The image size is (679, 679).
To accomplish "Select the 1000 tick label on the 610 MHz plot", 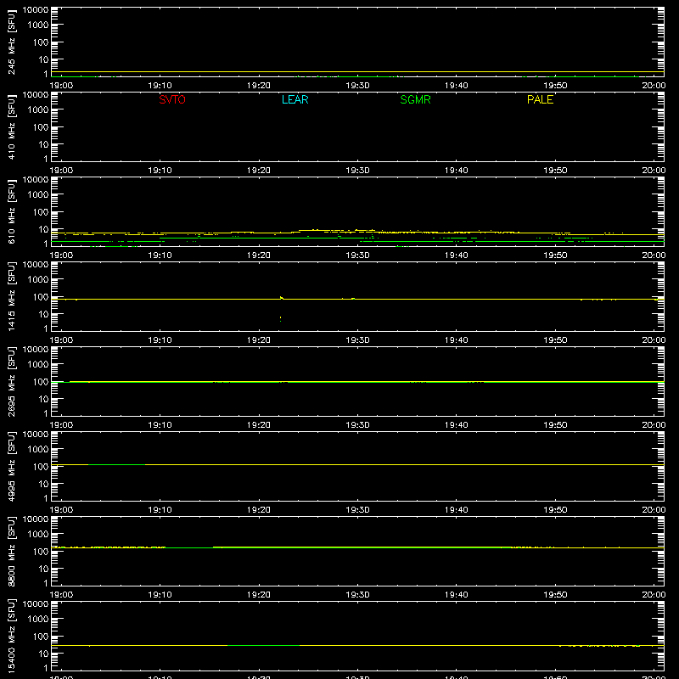I will click(38, 195).
